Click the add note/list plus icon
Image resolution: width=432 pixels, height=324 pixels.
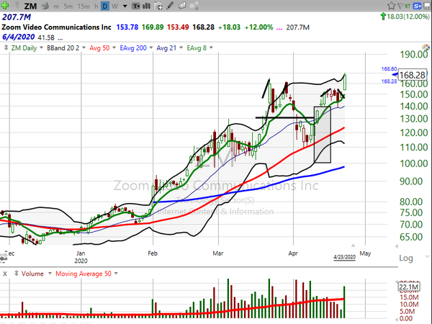pos(158,6)
